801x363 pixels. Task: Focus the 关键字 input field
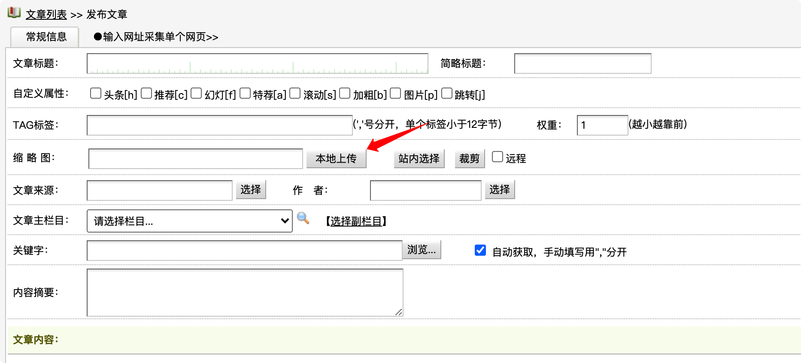point(245,251)
